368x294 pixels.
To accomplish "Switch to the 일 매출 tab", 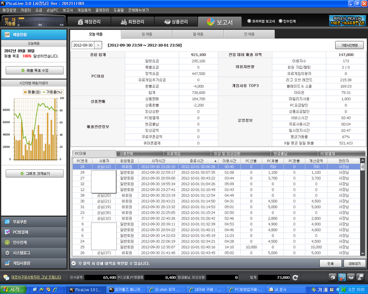I will (x=147, y=34).
